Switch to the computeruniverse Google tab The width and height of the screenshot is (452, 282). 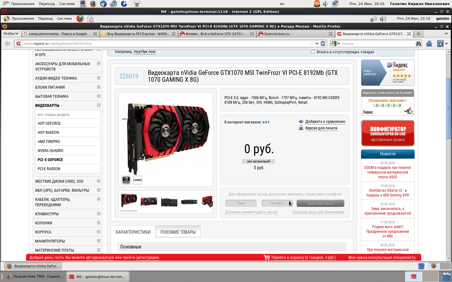pos(60,34)
